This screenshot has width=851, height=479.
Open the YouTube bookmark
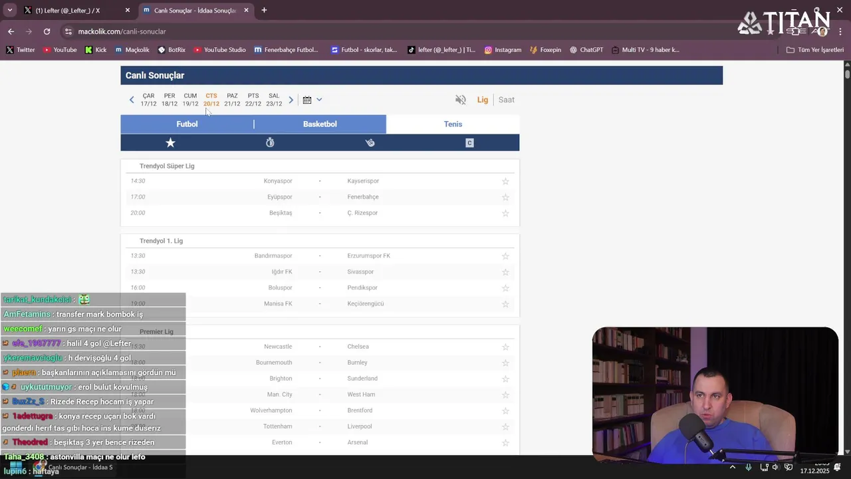pyautogui.click(x=60, y=50)
